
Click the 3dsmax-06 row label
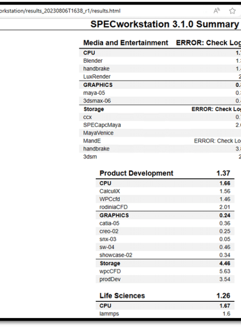tap(97, 101)
